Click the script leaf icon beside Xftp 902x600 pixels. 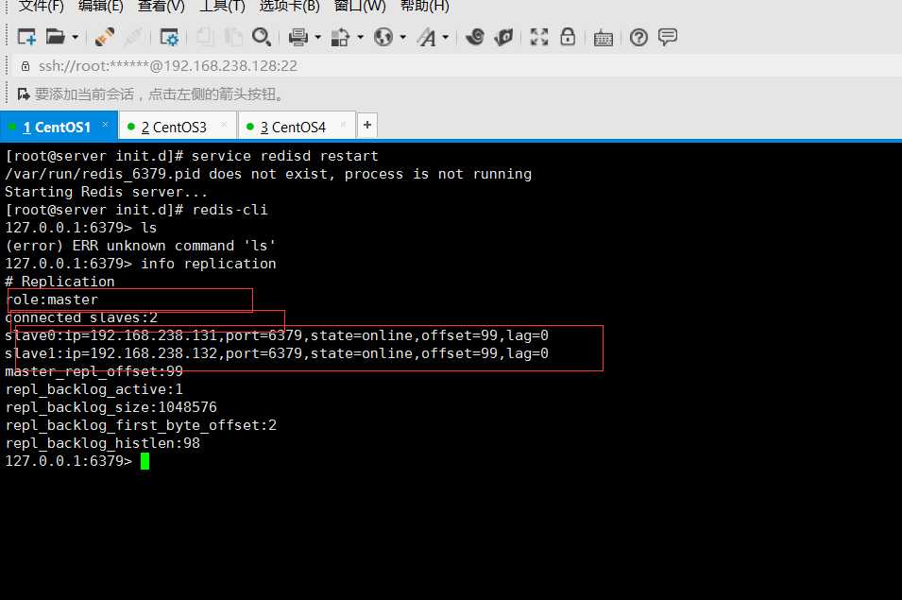504,38
